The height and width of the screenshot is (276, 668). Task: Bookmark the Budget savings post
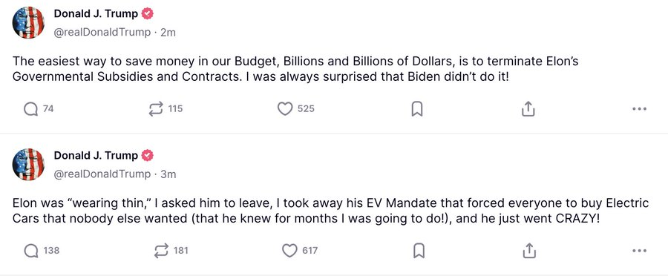pyautogui.click(x=417, y=109)
